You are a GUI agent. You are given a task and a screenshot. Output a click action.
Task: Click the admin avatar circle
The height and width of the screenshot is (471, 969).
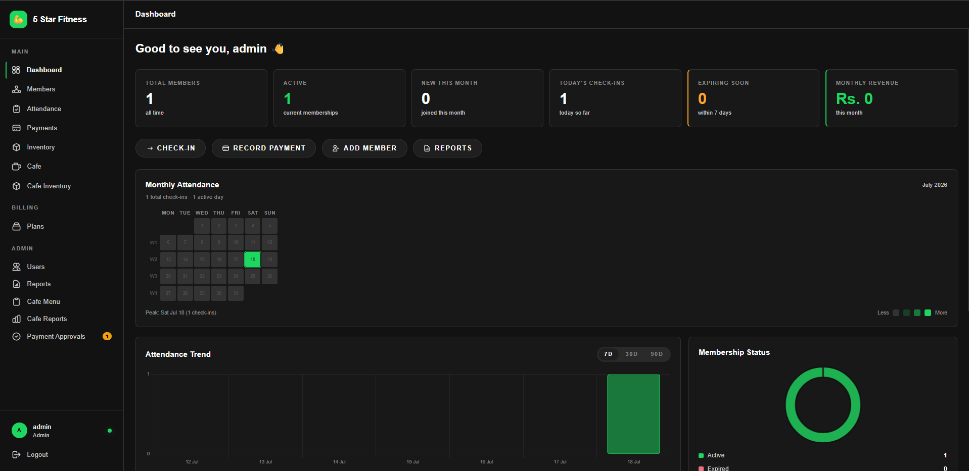tap(19, 430)
